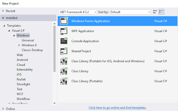The image size is (178, 111).
Task: Click the Class Library (Portable for iOS) icon
Action: 64,61
